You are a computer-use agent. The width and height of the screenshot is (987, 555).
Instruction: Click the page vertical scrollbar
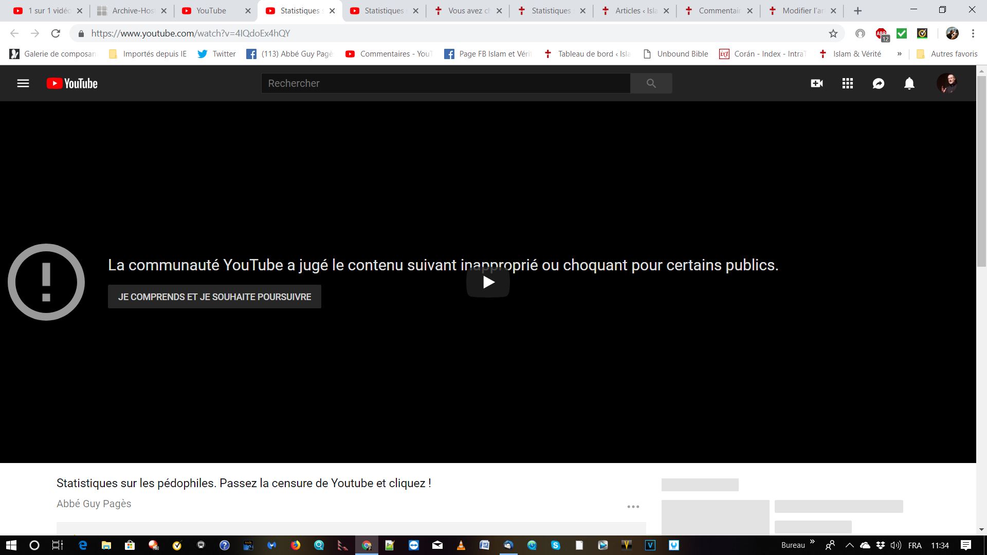[981, 171]
